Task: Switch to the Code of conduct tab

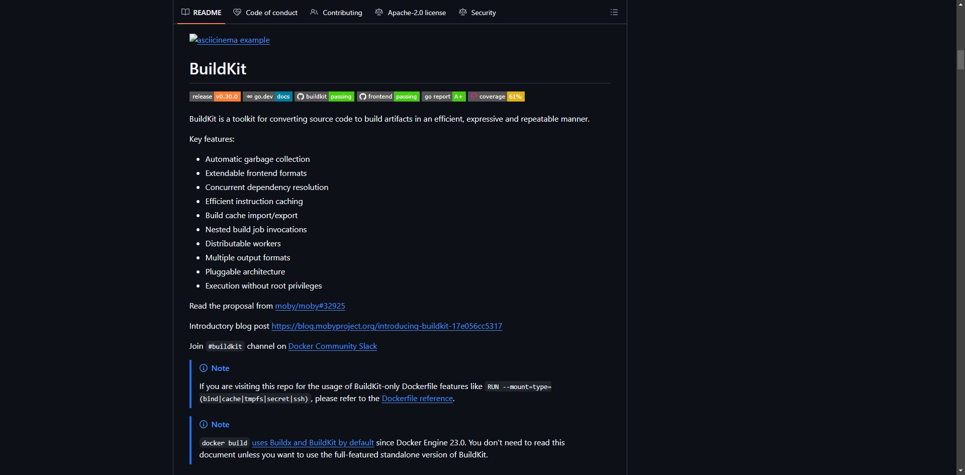Action: point(265,12)
